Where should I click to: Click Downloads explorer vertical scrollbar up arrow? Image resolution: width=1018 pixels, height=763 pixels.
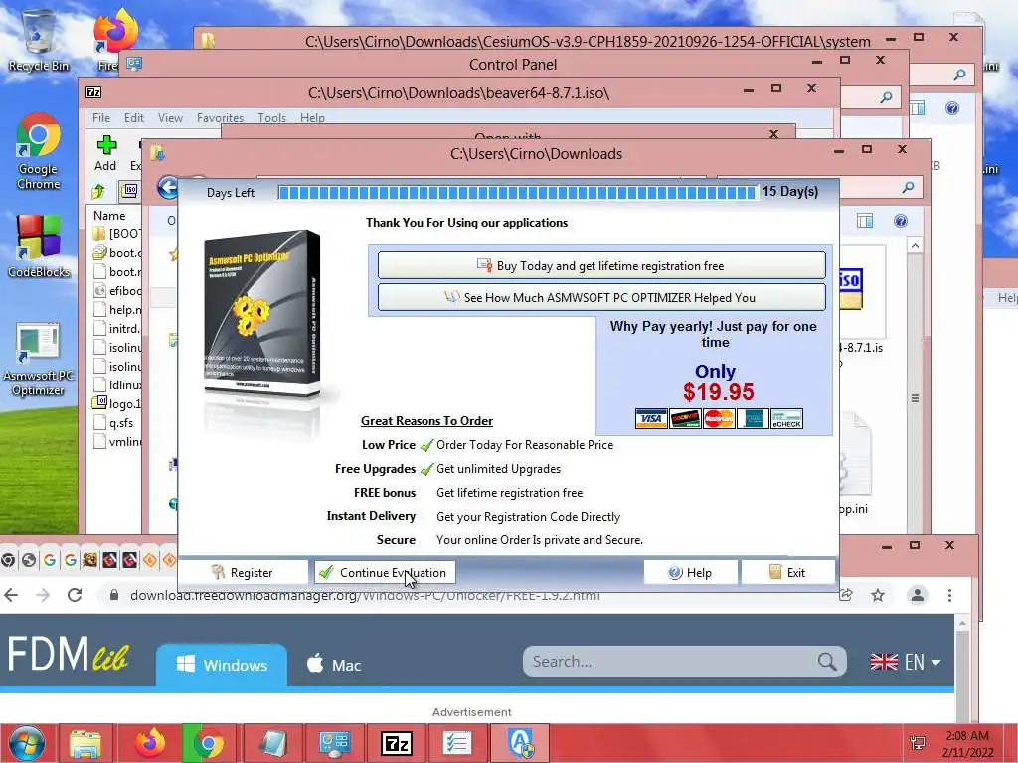click(x=915, y=246)
